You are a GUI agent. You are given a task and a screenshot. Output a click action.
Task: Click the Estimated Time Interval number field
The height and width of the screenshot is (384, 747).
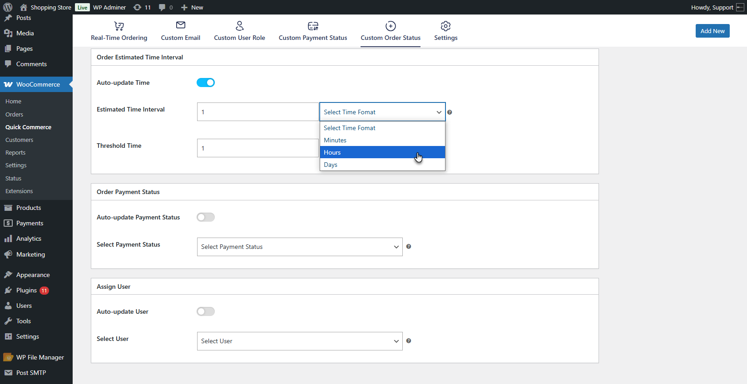pos(258,112)
